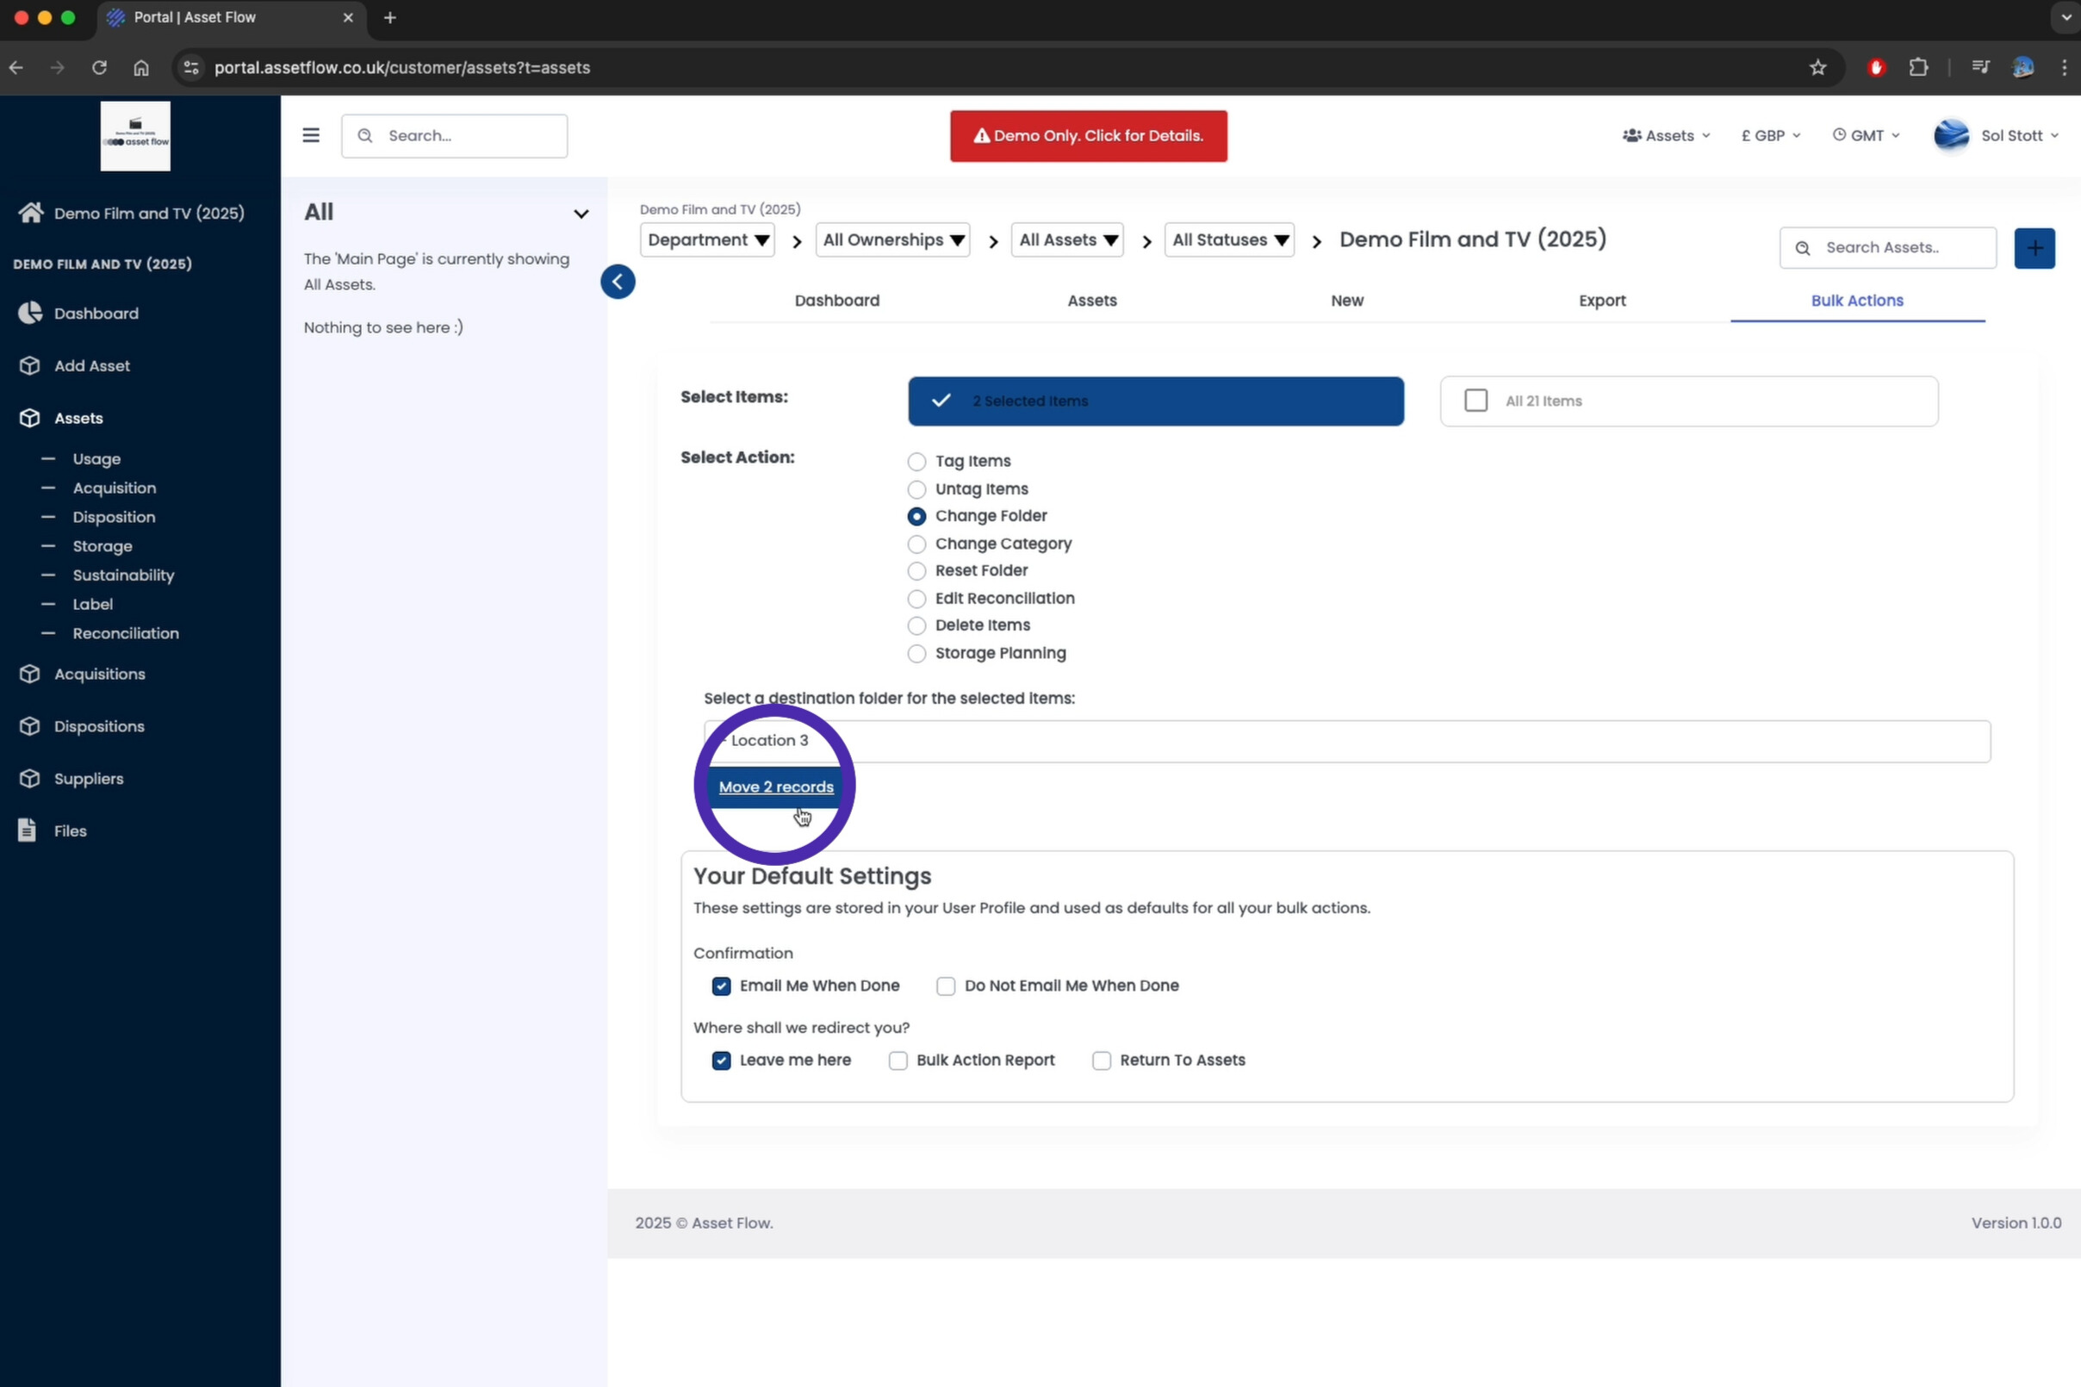Click the red ad blocker extension icon
The image size is (2081, 1387).
(x=1876, y=67)
